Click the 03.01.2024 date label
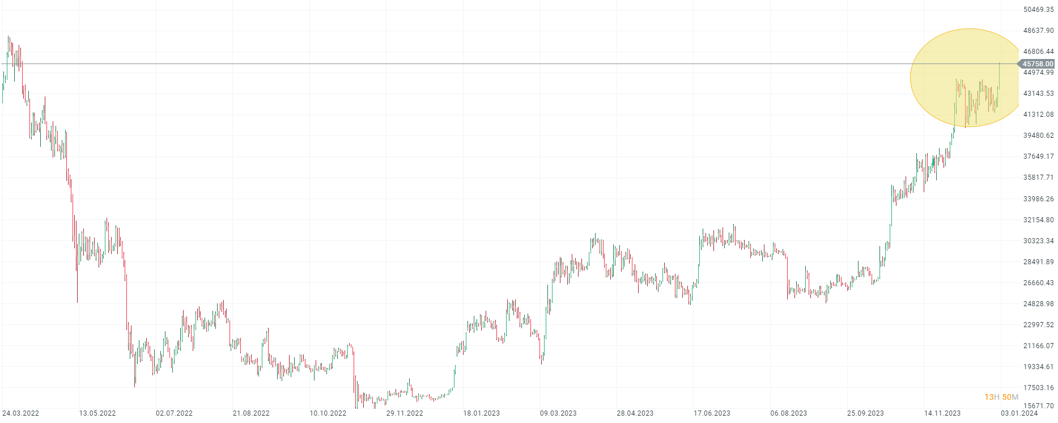Image resolution: width=1058 pixels, height=423 pixels. [x=1019, y=413]
